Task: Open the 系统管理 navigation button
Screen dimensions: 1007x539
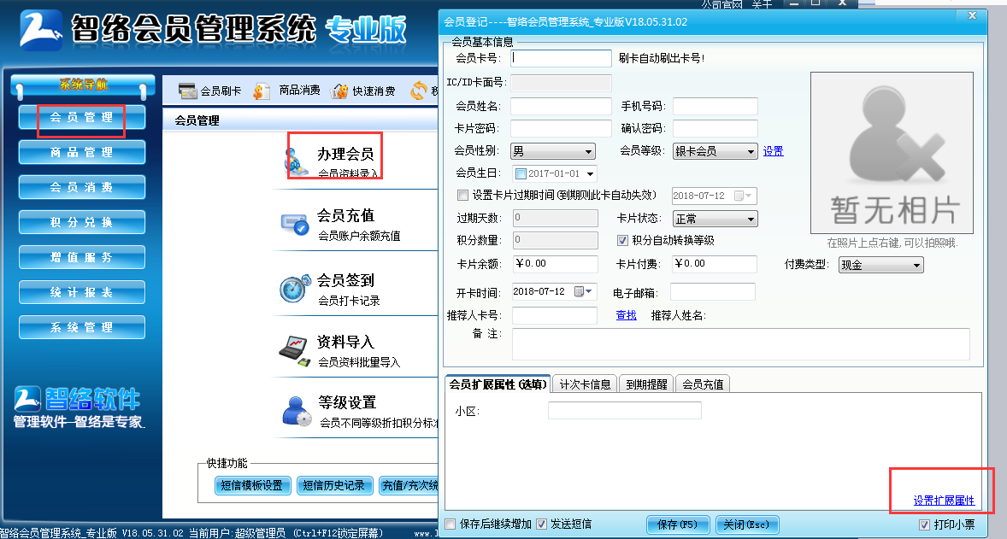Action: (x=81, y=327)
